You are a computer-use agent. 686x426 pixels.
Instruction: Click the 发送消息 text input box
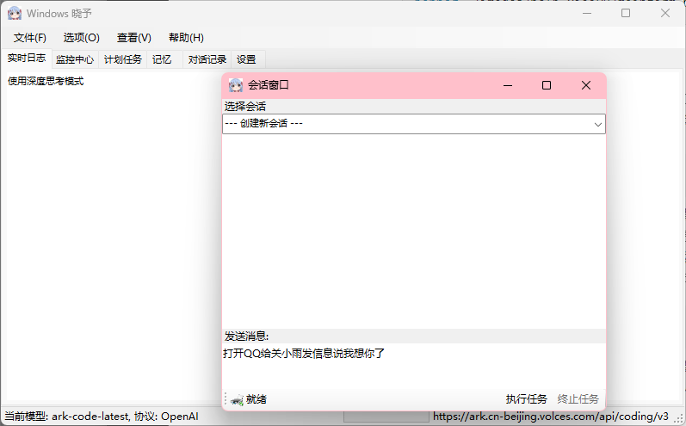413,366
